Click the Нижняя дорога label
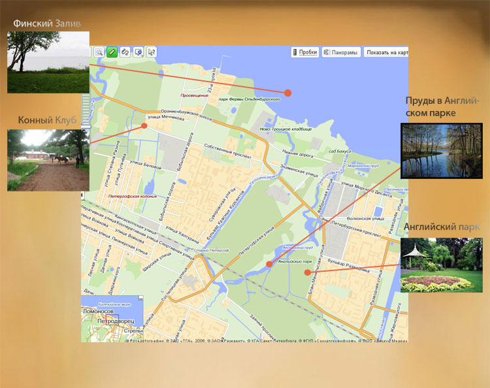Screen dimensions: 490x388 [x=297, y=154]
